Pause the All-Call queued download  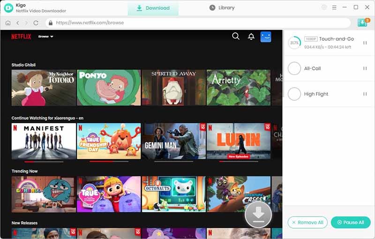365,68
